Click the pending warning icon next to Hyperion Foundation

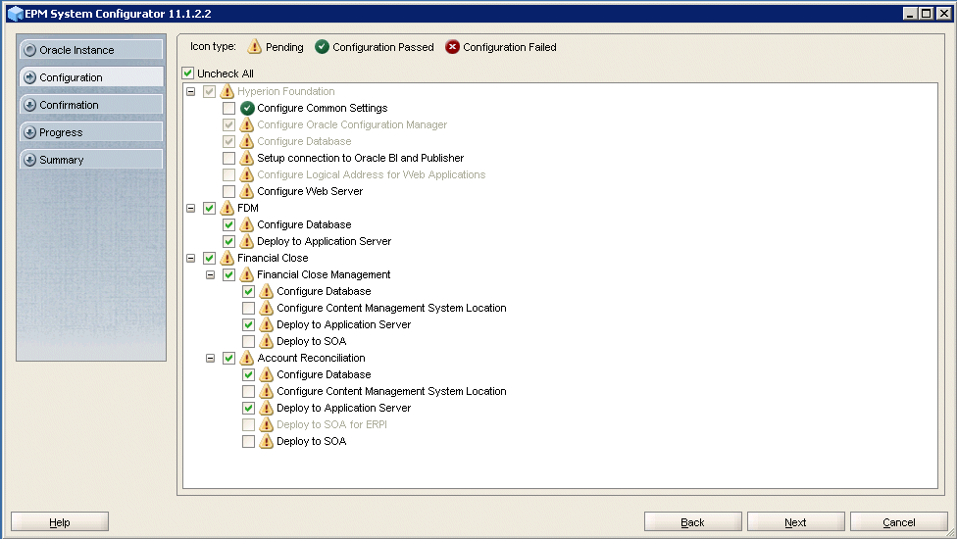coord(227,91)
